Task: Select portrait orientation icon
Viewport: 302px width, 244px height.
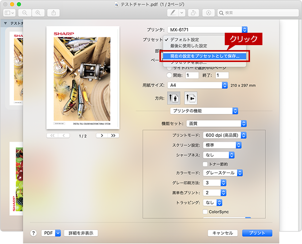Action: (174, 98)
